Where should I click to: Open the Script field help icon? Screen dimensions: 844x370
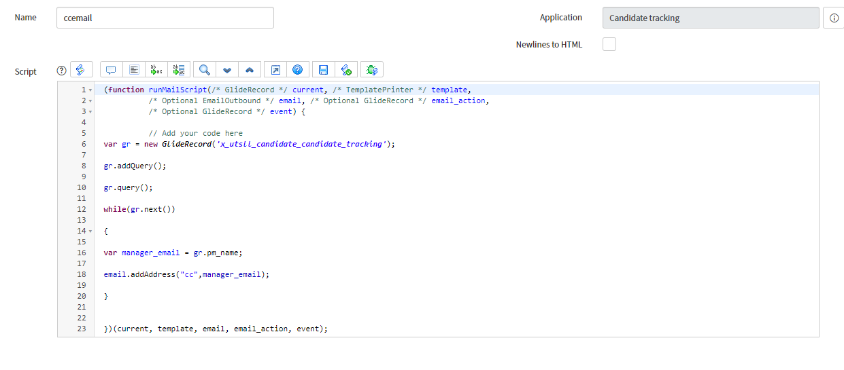click(x=61, y=70)
